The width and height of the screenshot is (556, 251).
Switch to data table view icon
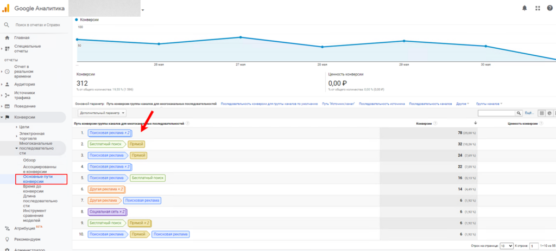[541, 113]
